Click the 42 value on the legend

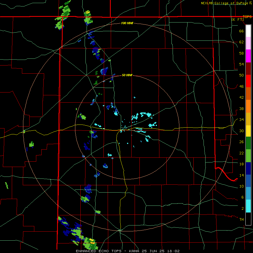[x=241, y=97]
